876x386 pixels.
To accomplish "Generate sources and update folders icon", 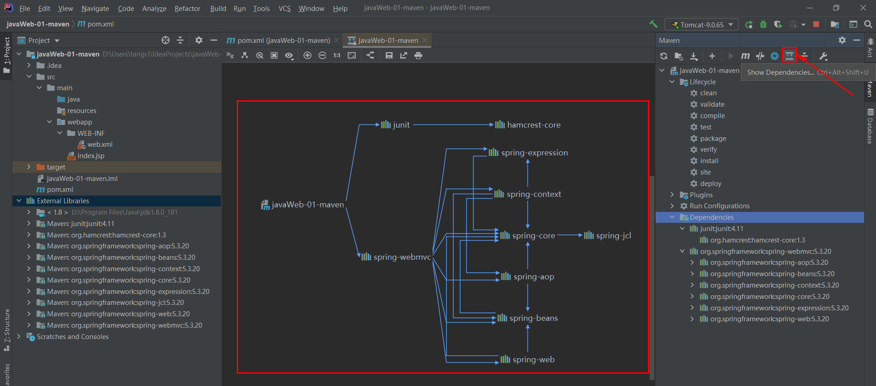I will [679, 56].
